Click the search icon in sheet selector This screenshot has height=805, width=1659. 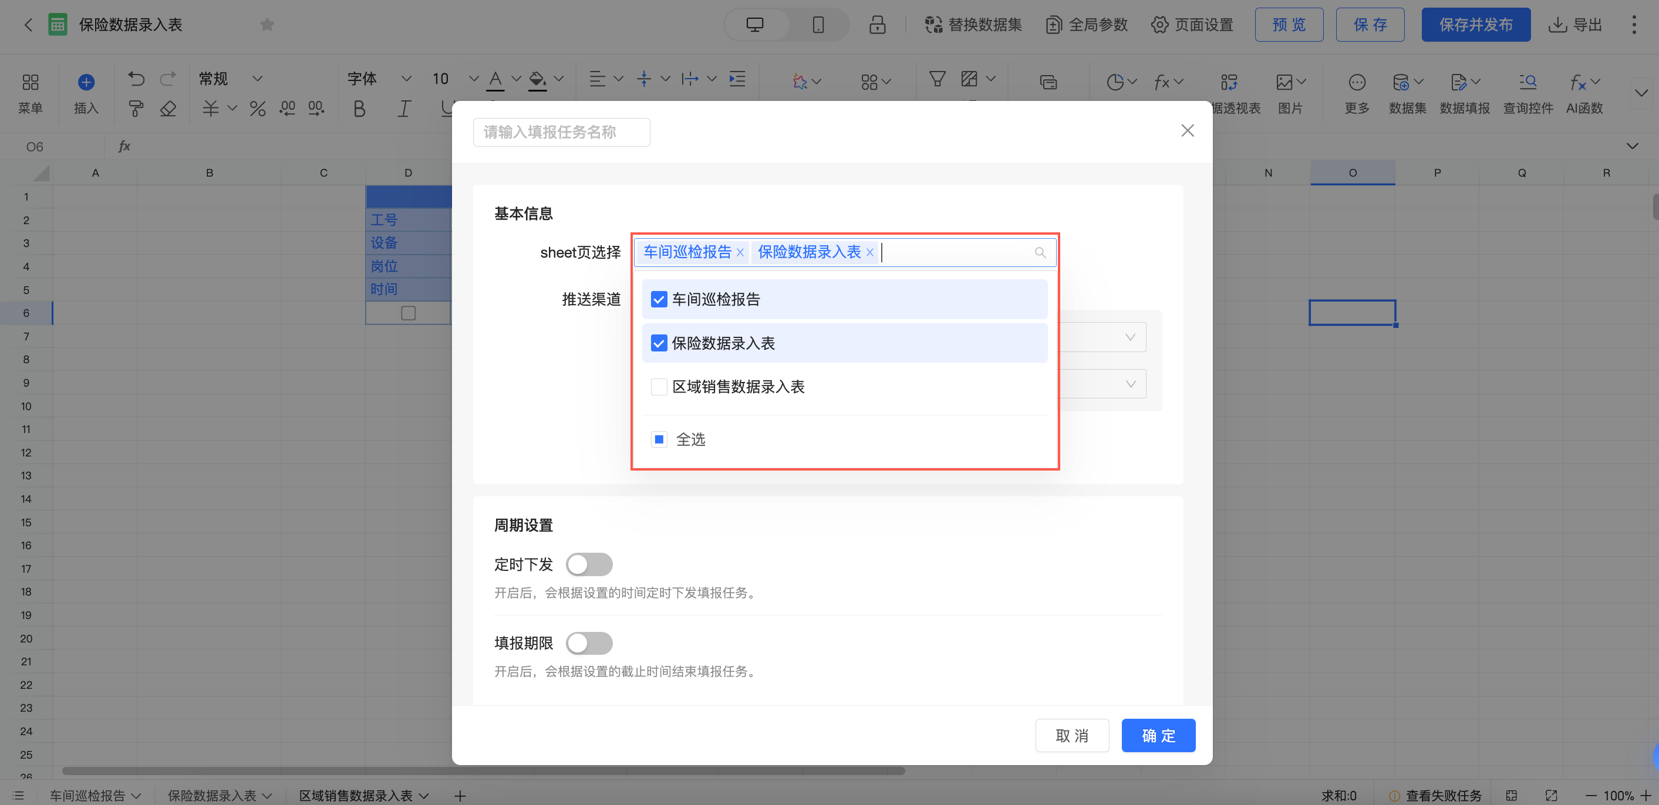point(1040,253)
